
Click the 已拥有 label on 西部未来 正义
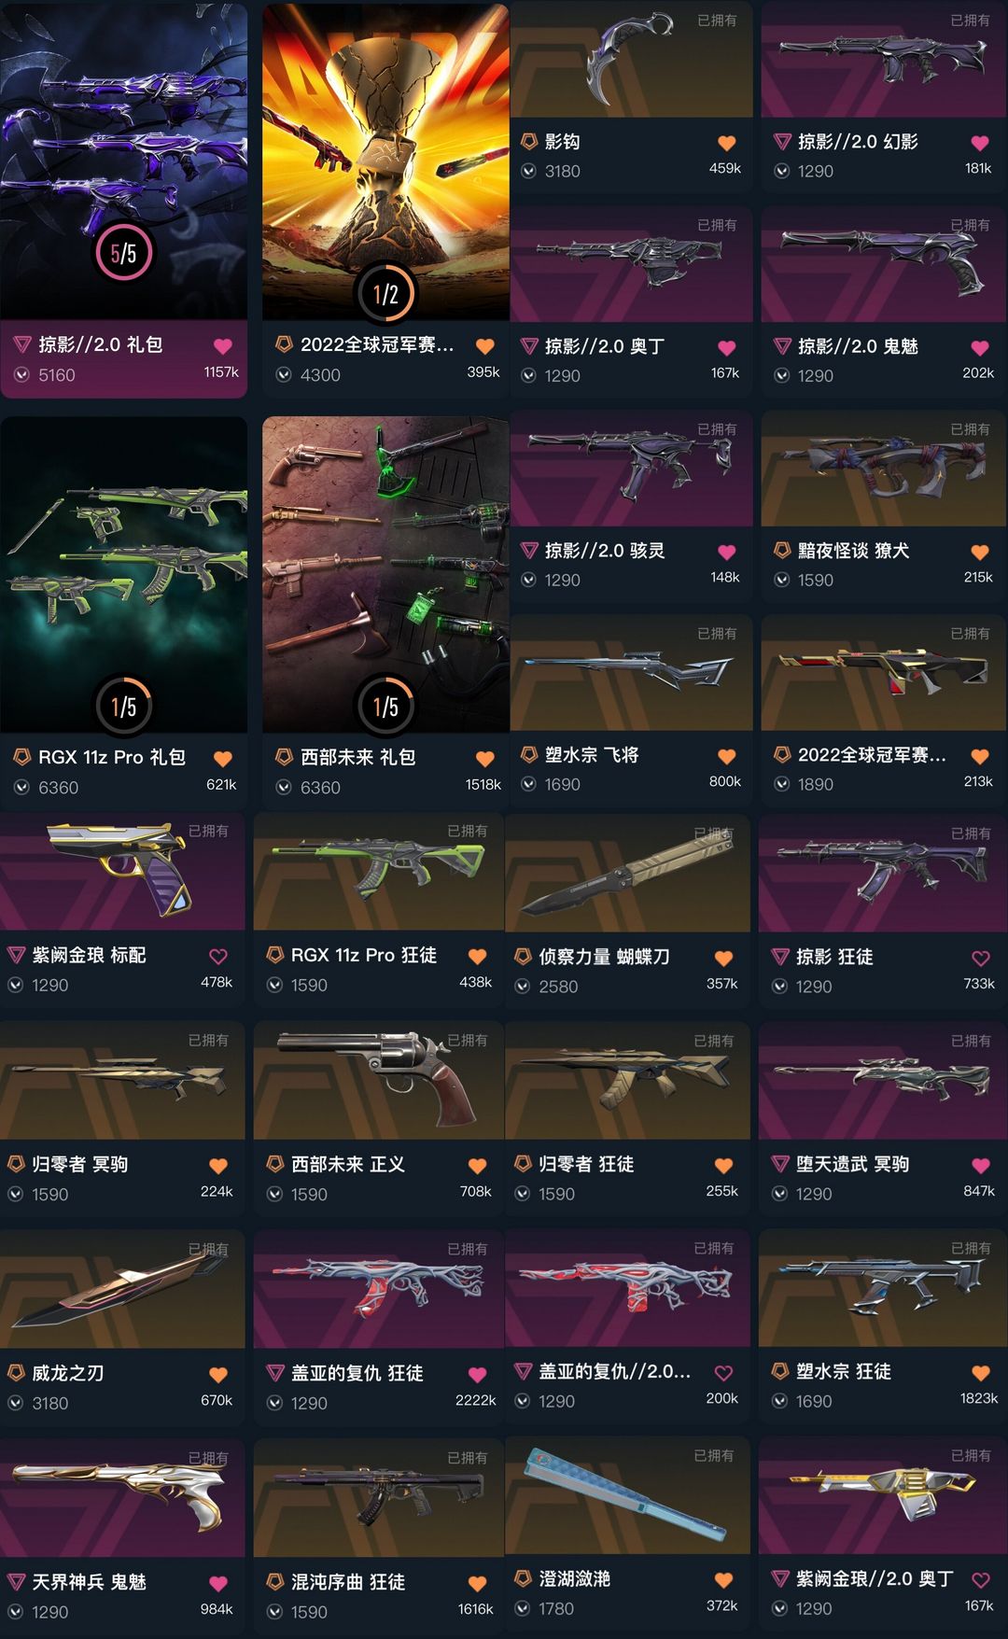point(468,1040)
